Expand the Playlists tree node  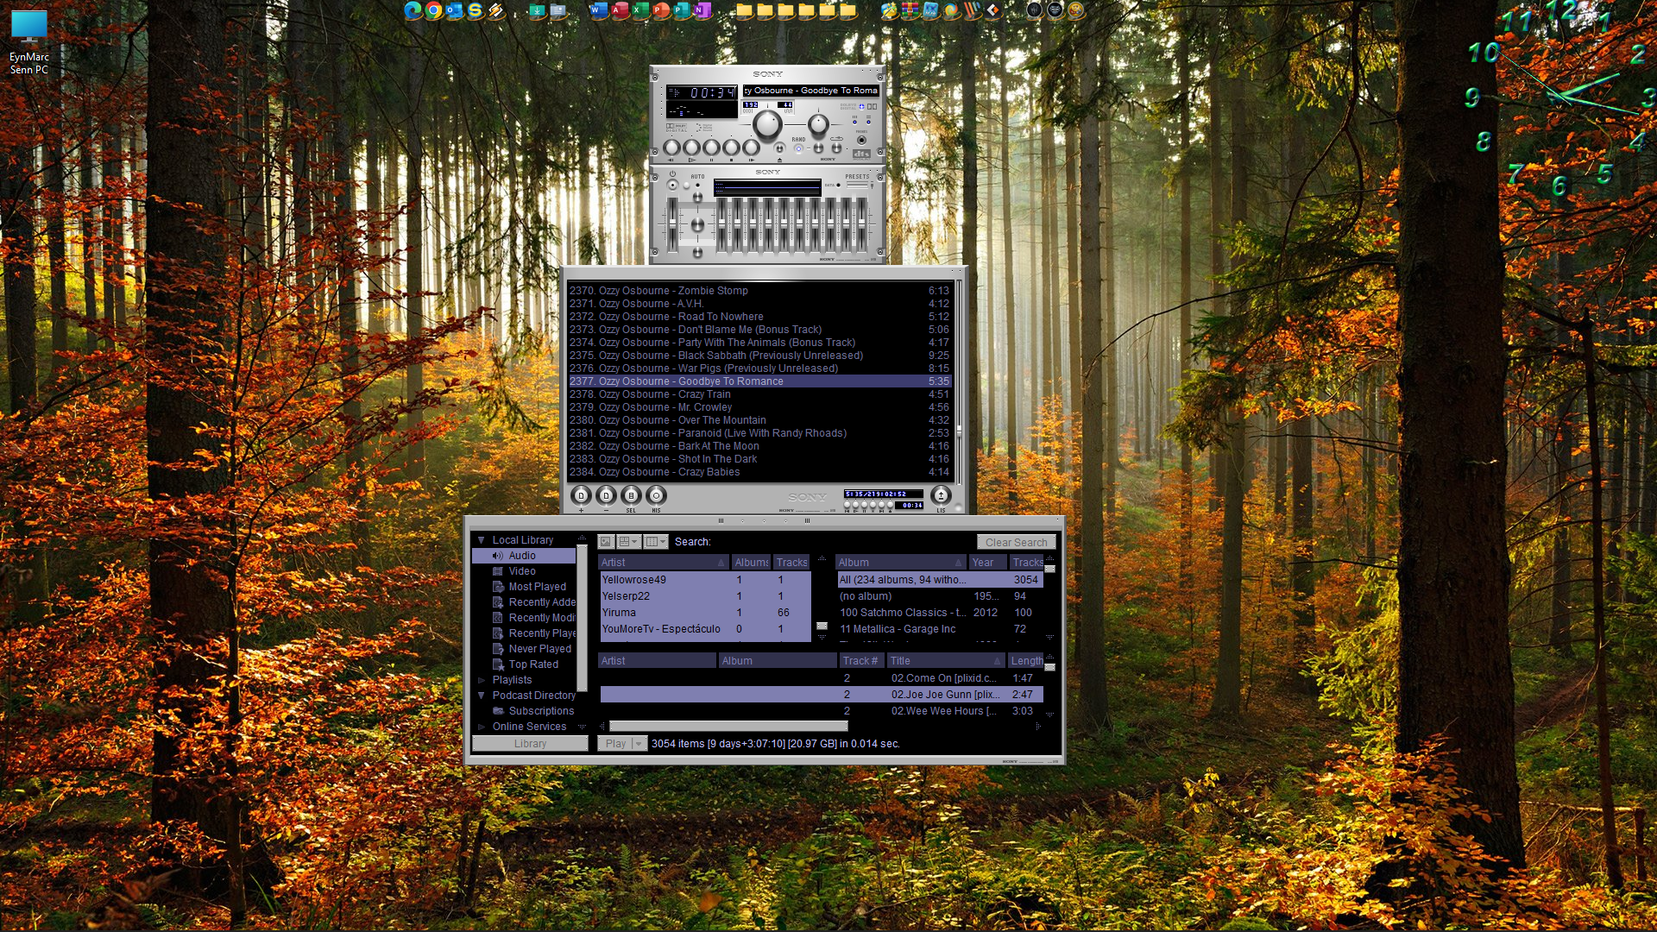[482, 680]
